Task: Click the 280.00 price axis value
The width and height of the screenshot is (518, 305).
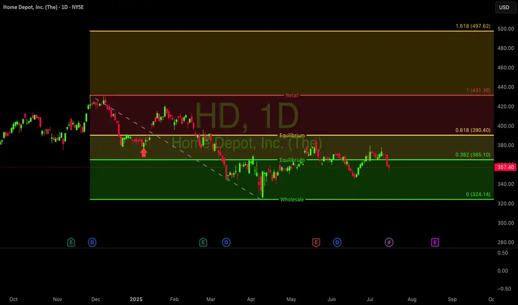Action: (x=506, y=242)
